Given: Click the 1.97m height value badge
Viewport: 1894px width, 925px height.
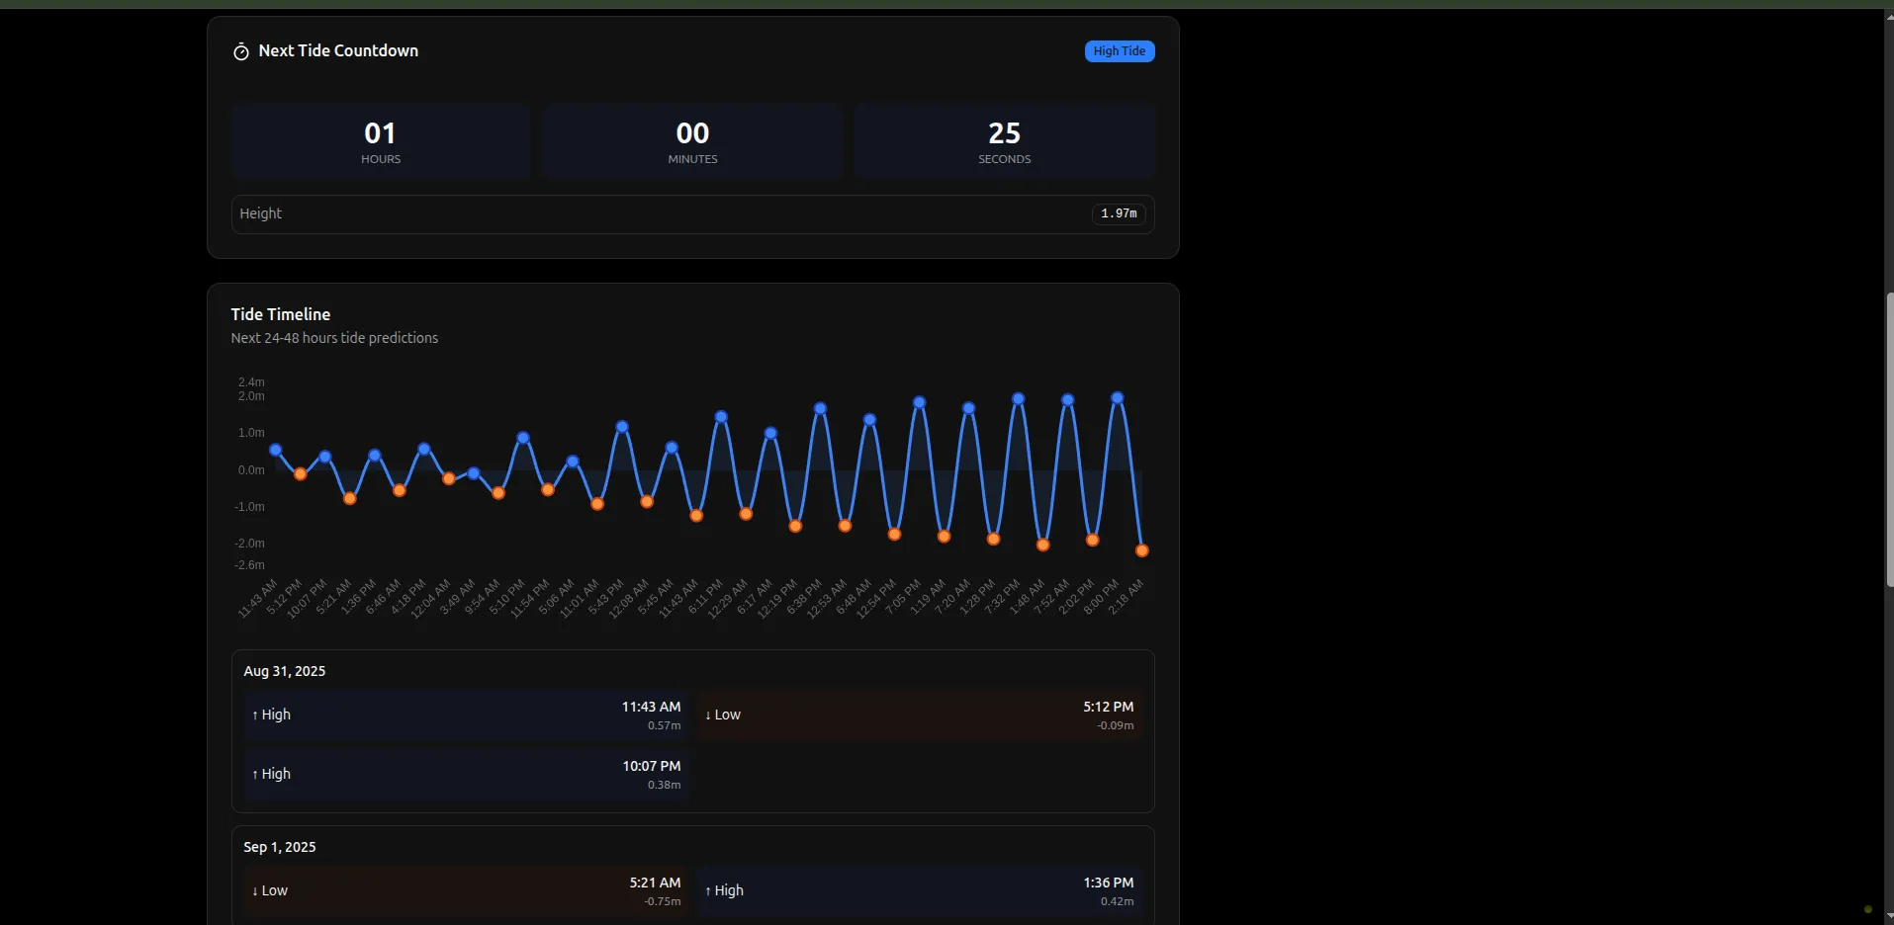Looking at the screenshot, I should [x=1118, y=213].
